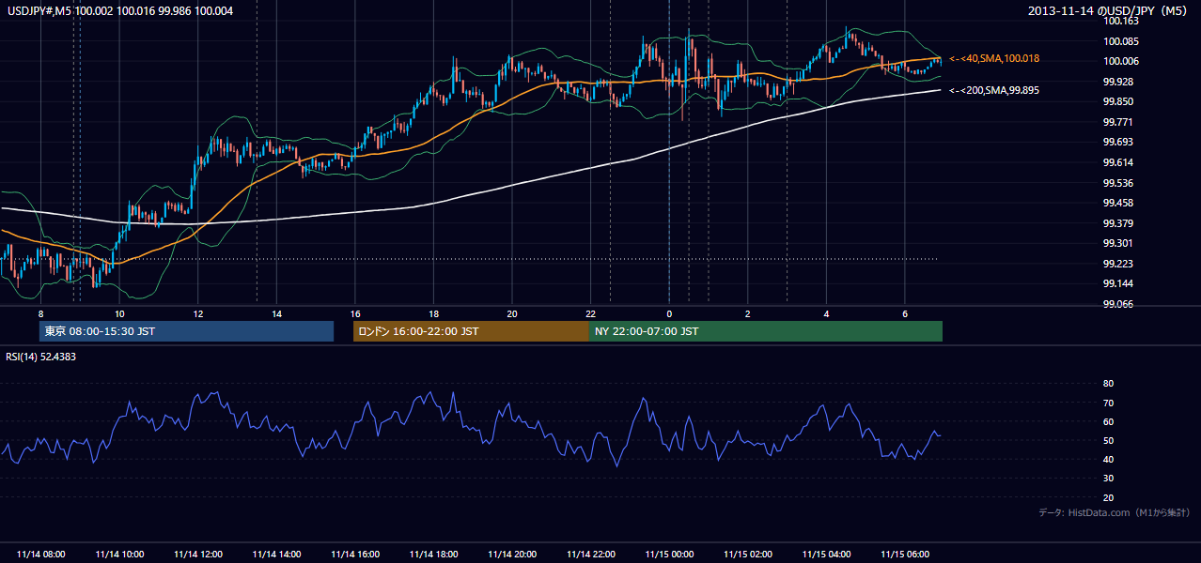Click midnight hour tick '0' under the price chart

click(x=669, y=313)
